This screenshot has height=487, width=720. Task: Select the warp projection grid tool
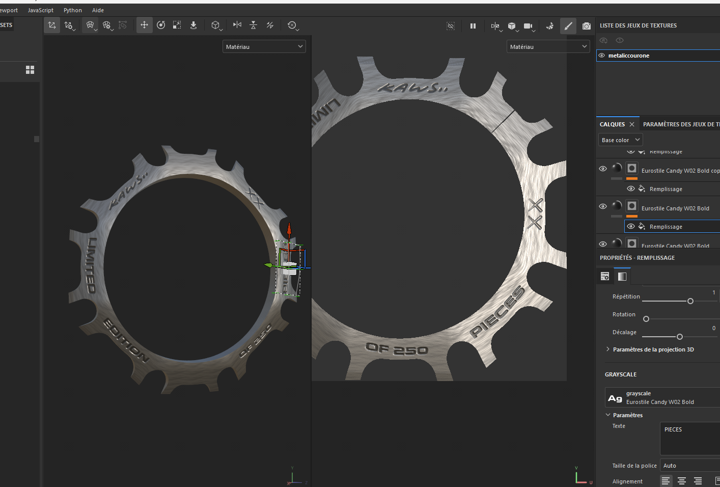tap(90, 25)
